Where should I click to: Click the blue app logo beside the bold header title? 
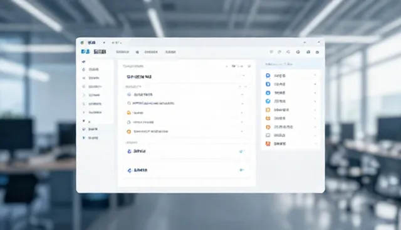85,52
